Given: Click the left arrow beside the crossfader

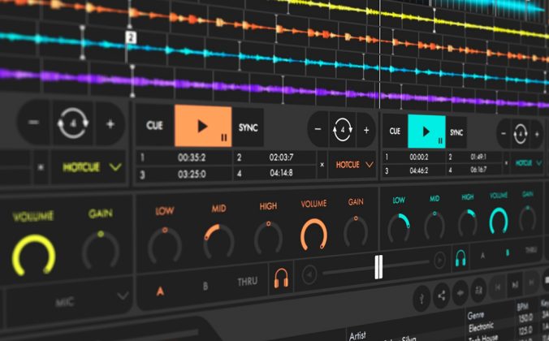Looking at the screenshot, I should pyautogui.click(x=309, y=274).
